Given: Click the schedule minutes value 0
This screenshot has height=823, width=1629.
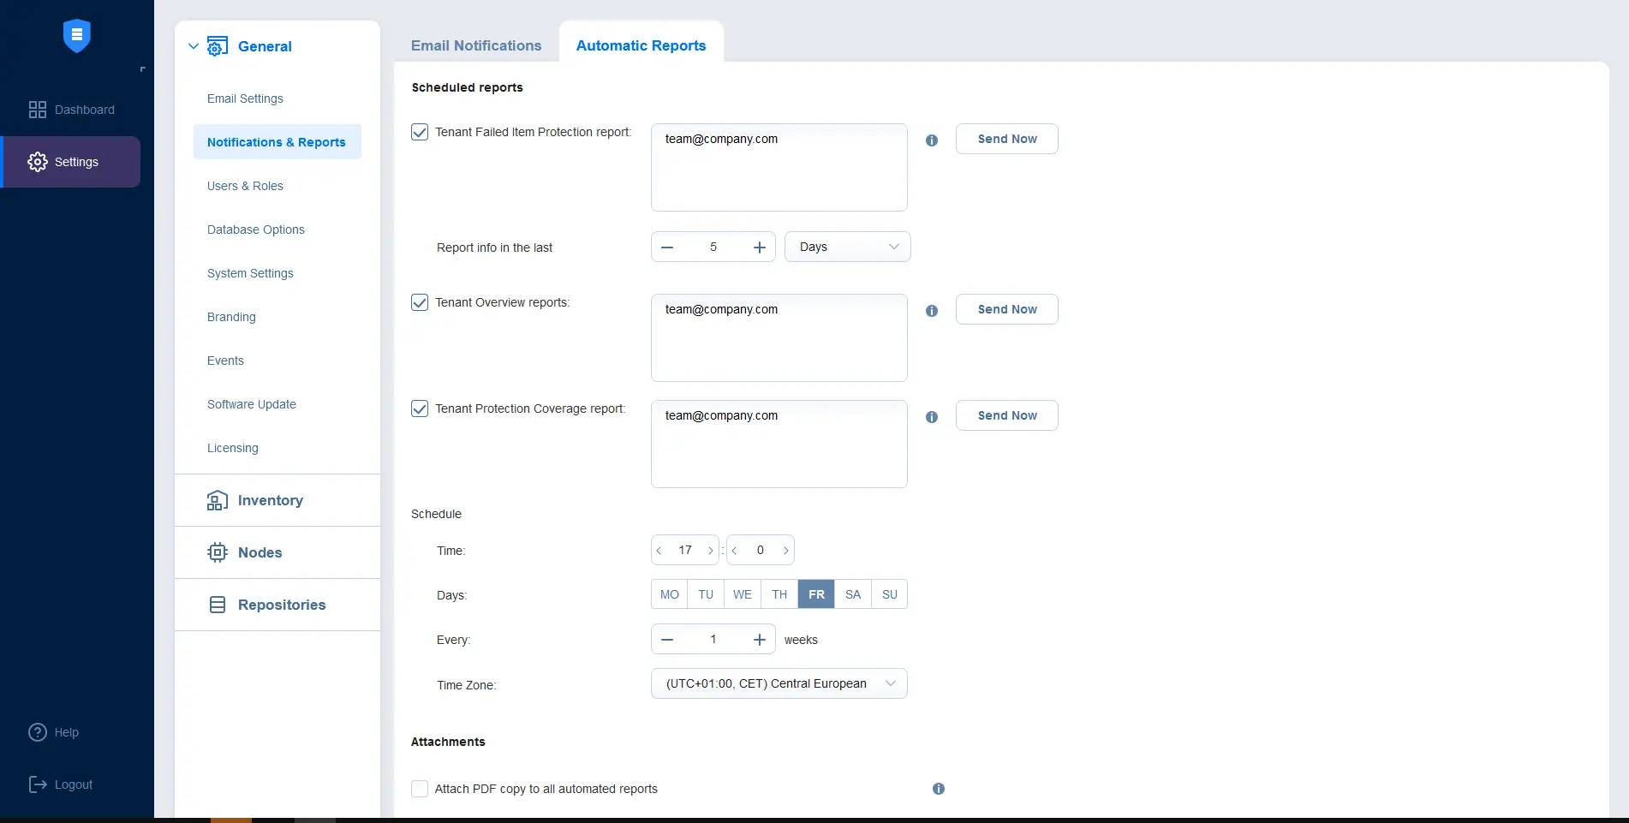Looking at the screenshot, I should pos(761,551).
